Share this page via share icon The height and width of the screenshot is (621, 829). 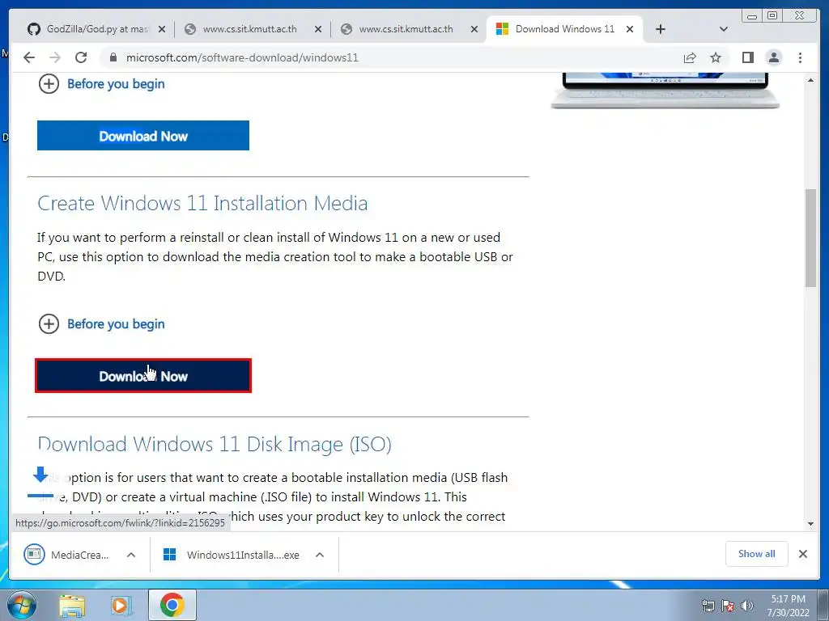(690, 57)
